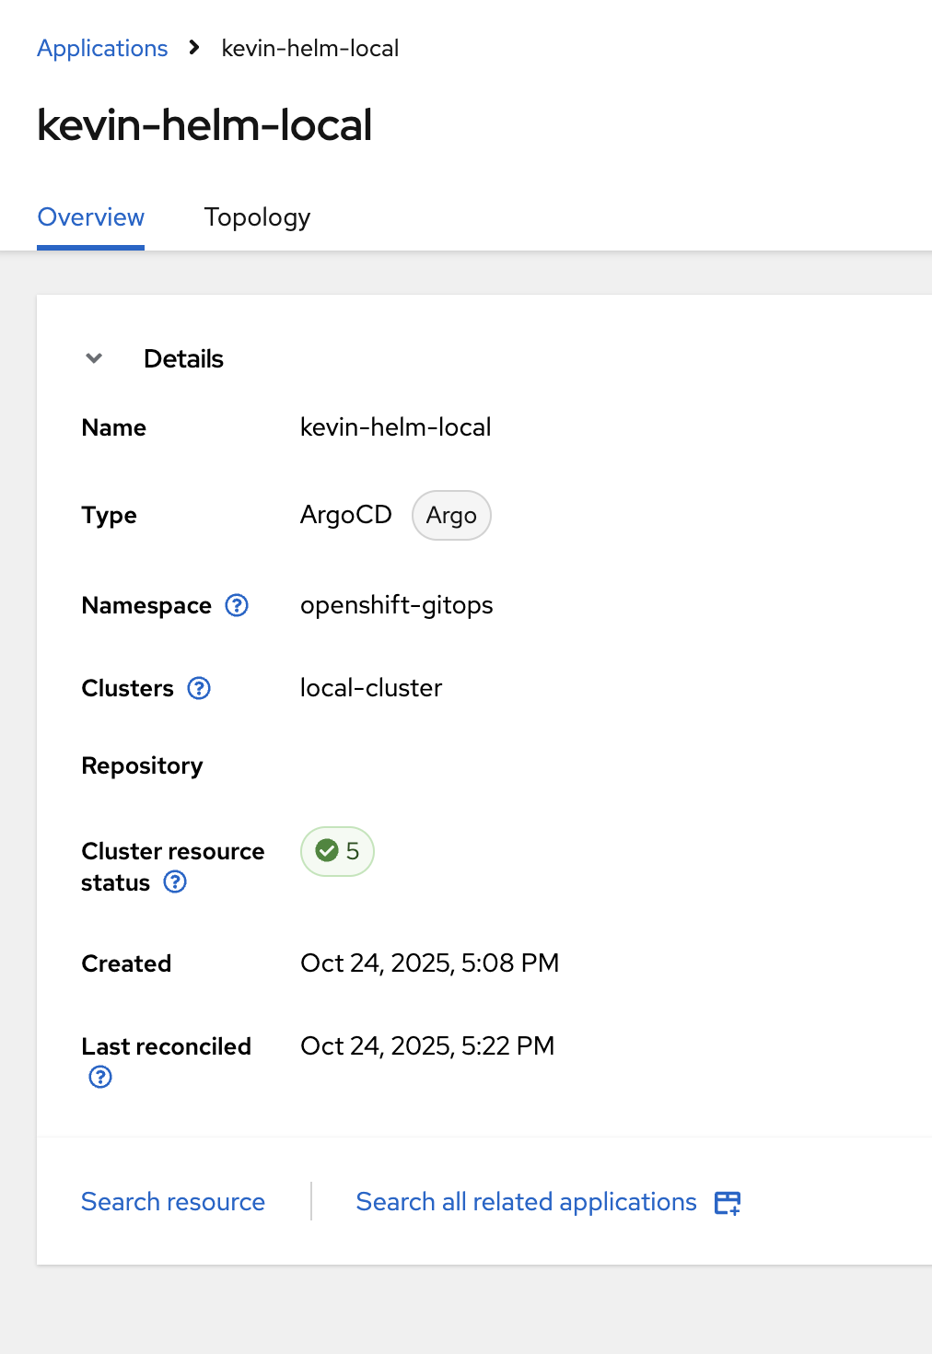The height and width of the screenshot is (1354, 932).
Task: Click the openshift-gitops namespace value
Action: pyautogui.click(x=396, y=605)
